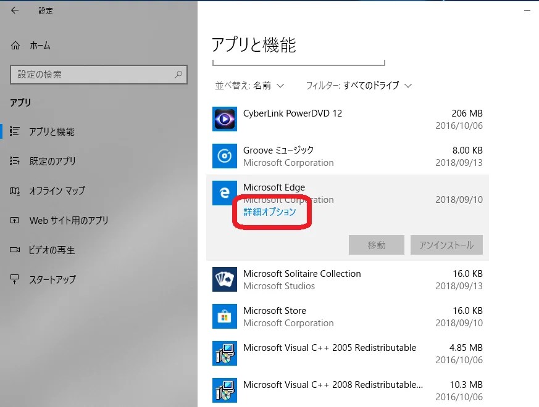The width and height of the screenshot is (539, 407).
Task: Select Microsoft Visual C++ 2008 Redistributable
Action: (333, 385)
